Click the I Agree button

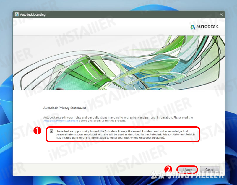click(187, 170)
